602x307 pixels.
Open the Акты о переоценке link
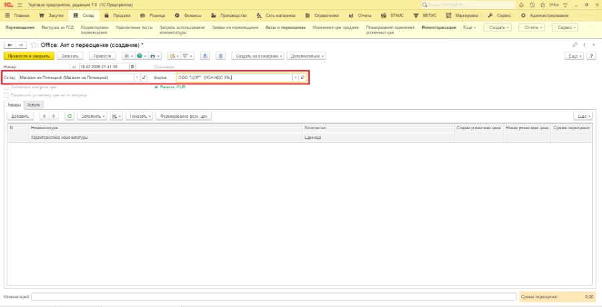tap(286, 27)
